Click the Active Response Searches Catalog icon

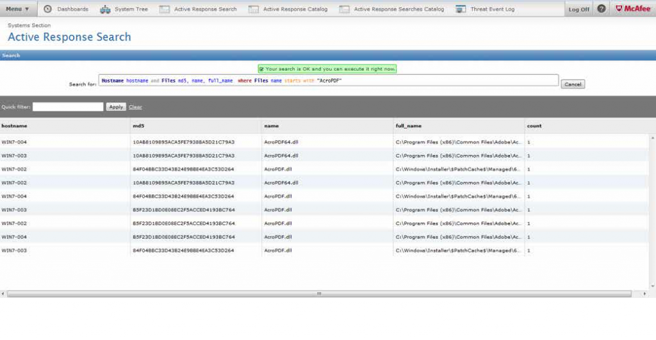[345, 9]
